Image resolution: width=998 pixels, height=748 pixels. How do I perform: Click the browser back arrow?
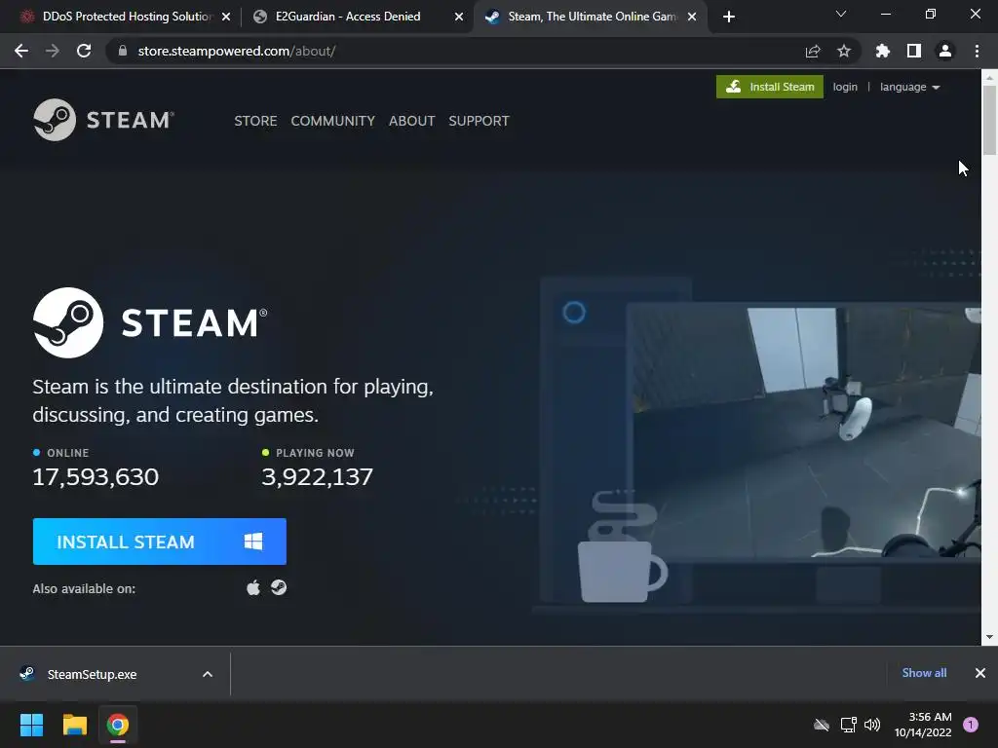21,51
